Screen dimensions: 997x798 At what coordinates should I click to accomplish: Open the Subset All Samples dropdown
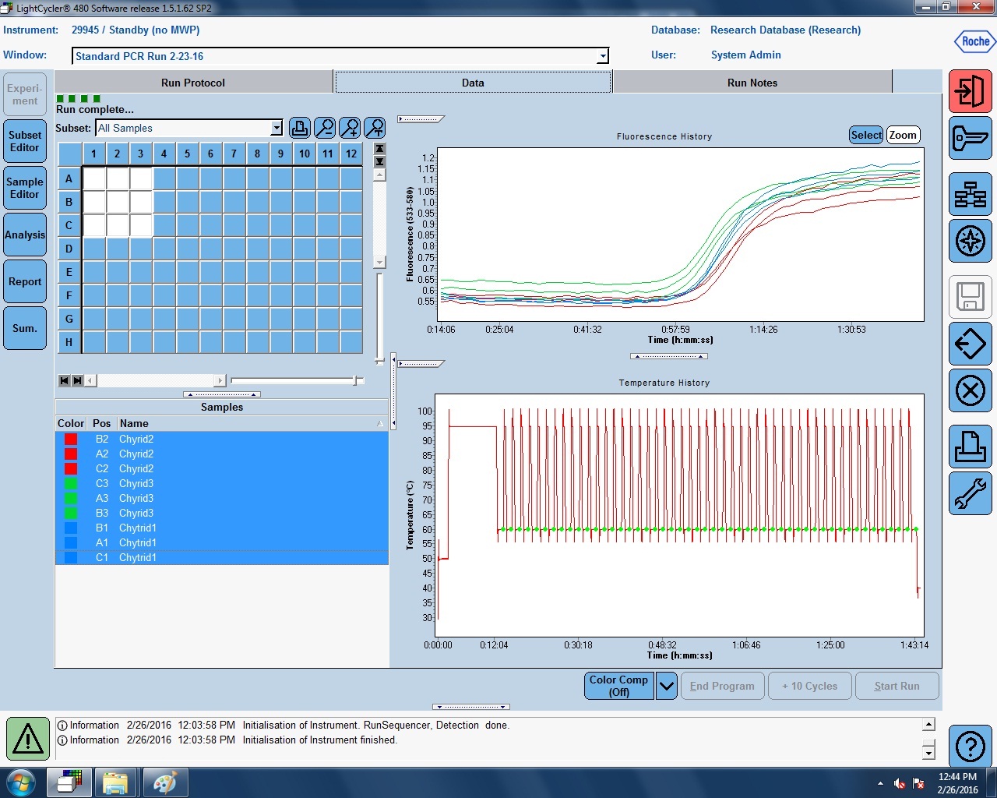[x=276, y=128]
